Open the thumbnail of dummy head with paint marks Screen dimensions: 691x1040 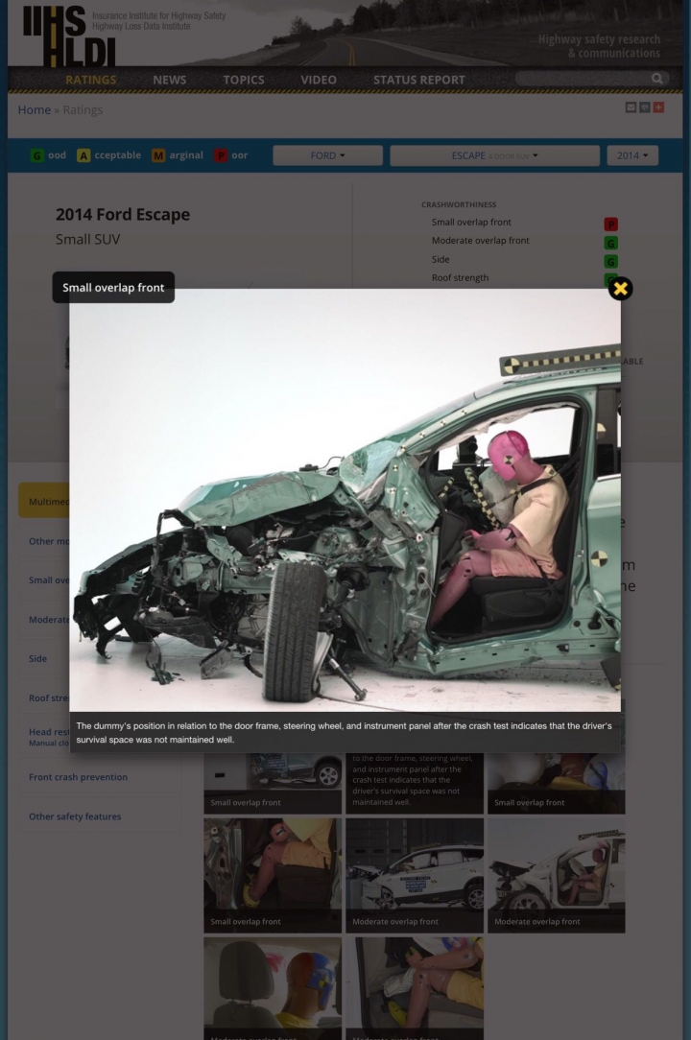[273, 988]
